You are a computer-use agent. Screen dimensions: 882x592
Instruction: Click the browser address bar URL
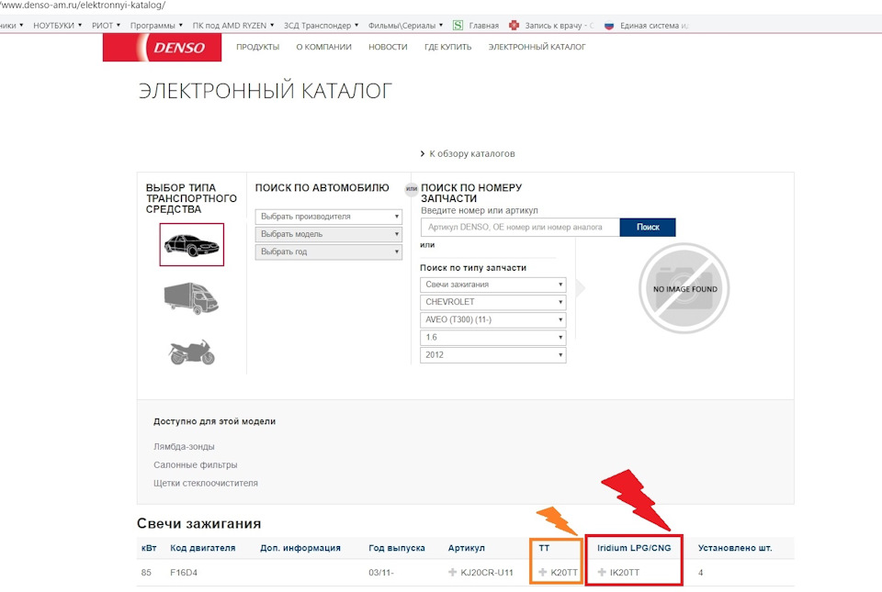84,6
